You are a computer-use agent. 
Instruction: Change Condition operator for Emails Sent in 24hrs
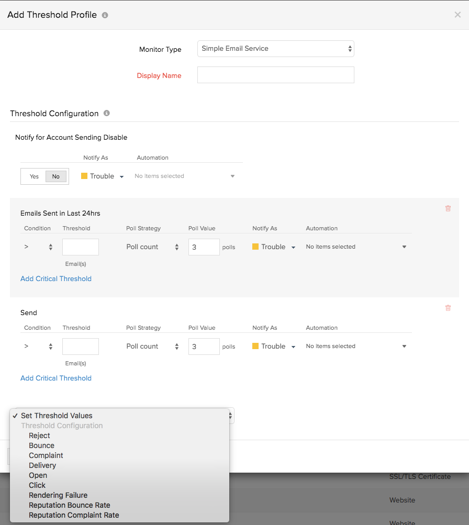38,247
